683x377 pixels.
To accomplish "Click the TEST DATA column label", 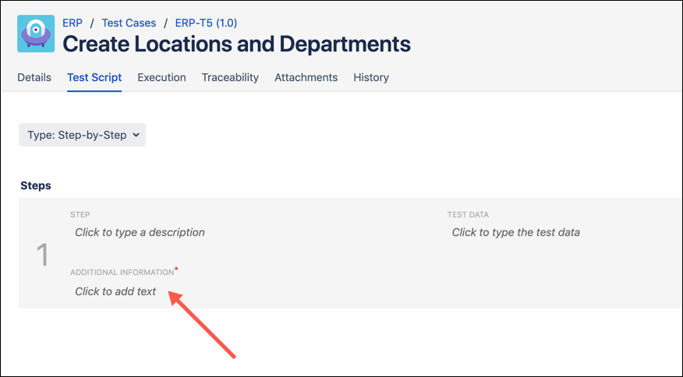I will coord(467,215).
